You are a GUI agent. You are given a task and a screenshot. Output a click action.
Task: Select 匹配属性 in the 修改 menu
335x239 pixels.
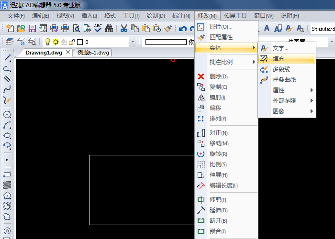[226, 37]
